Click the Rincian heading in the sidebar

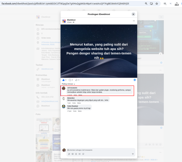(40, 25)
